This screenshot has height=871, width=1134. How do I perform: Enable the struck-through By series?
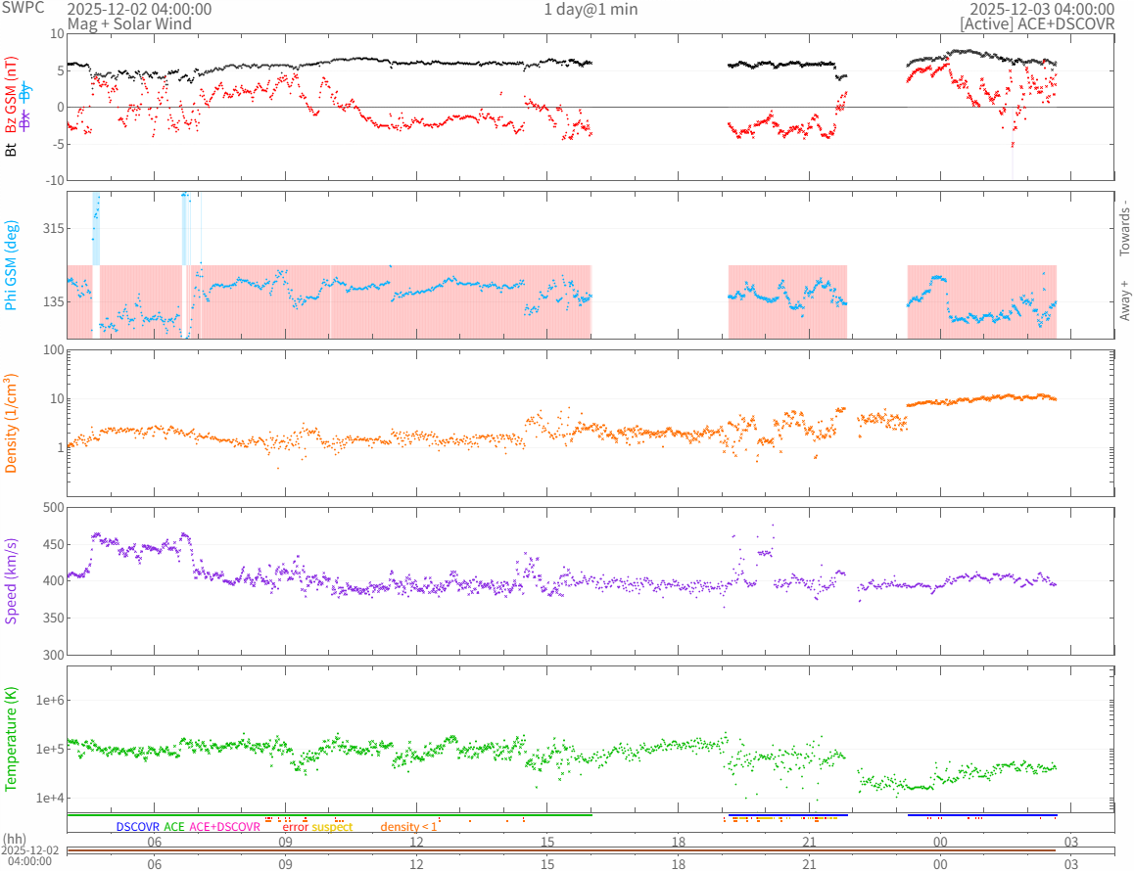coord(26,92)
